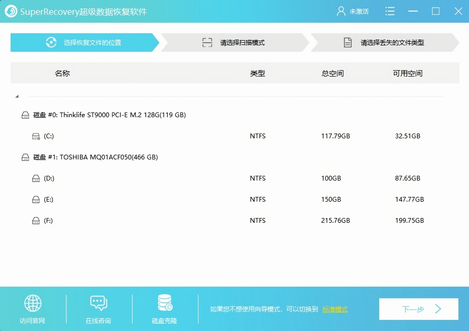This screenshot has height=331, width=469.
Task: Open the 访问官网 website icon
Action: [x=33, y=304]
